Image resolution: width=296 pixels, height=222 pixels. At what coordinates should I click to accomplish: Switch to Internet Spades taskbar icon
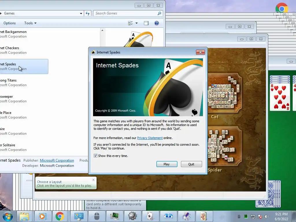tap(150, 216)
